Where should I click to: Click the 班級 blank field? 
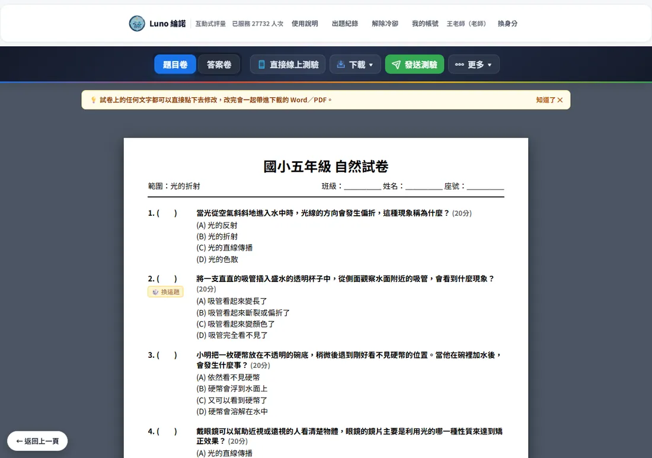tap(362, 186)
